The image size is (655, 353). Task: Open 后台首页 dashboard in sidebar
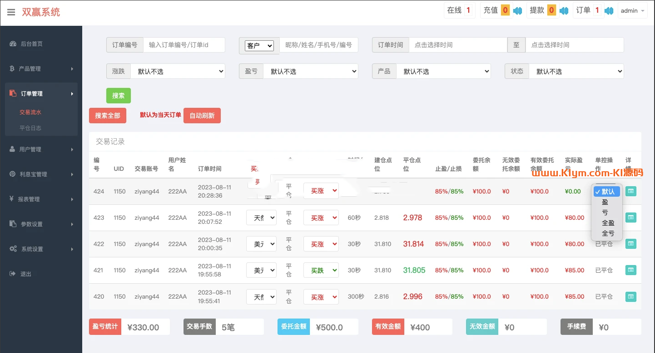point(31,44)
